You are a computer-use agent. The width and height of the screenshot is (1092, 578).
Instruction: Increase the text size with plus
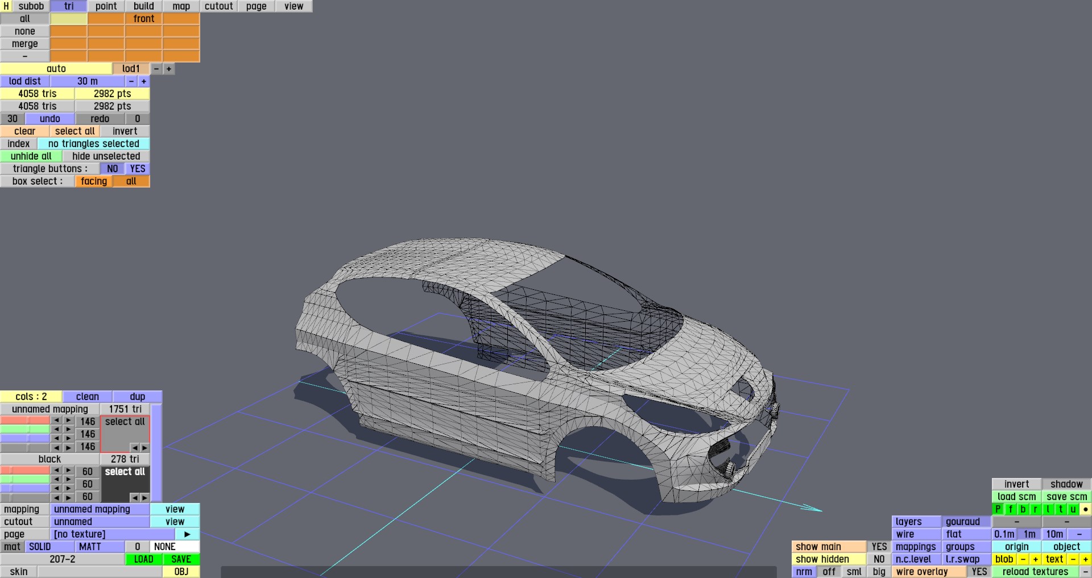[1085, 559]
